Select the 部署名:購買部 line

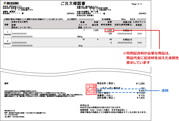[9, 12]
